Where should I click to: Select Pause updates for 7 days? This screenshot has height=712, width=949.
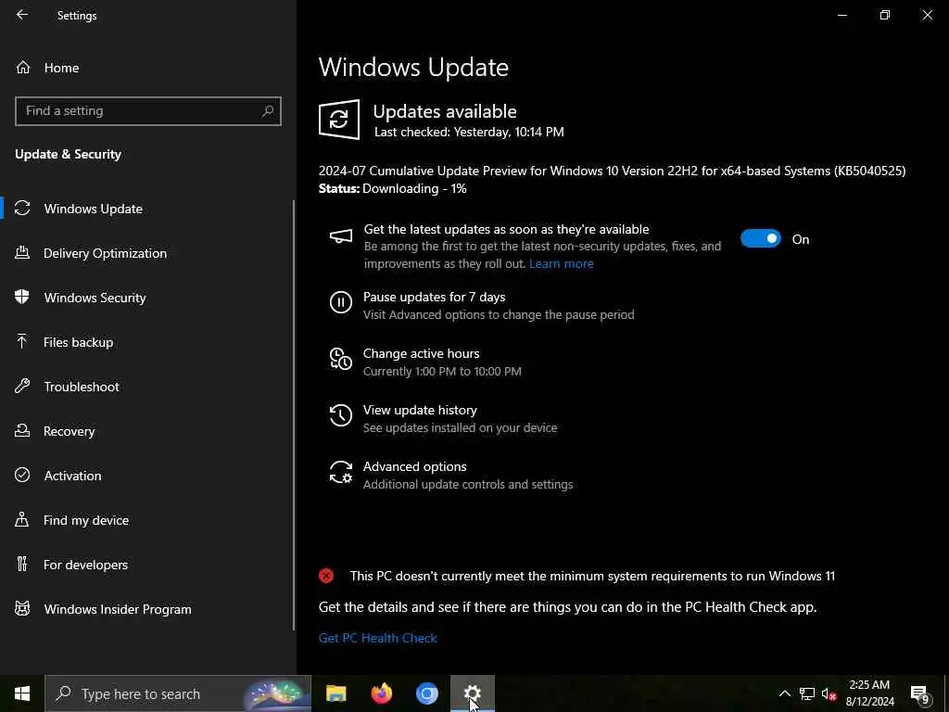434,297
